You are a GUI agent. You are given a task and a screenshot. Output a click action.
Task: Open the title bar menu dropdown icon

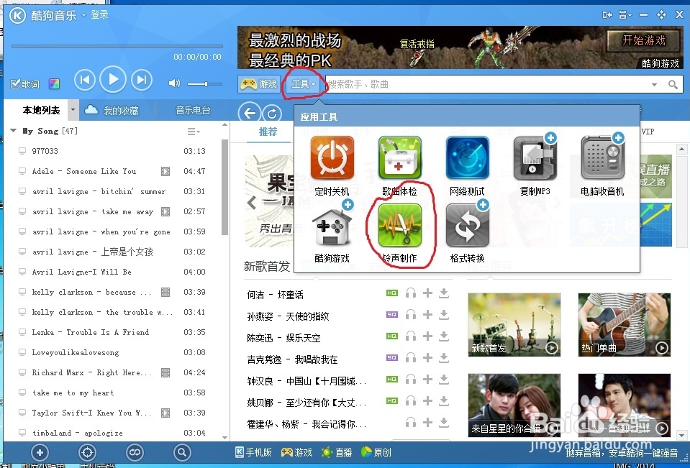click(625, 15)
